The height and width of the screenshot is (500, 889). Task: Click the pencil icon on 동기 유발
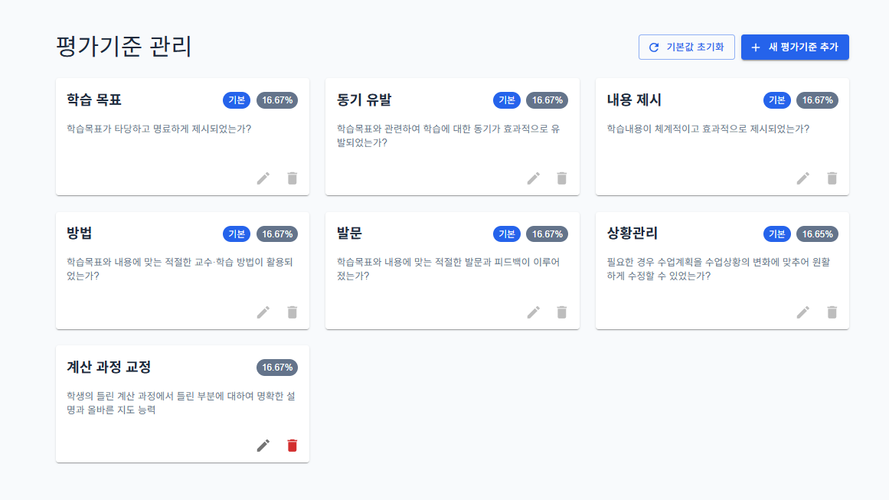click(534, 178)
